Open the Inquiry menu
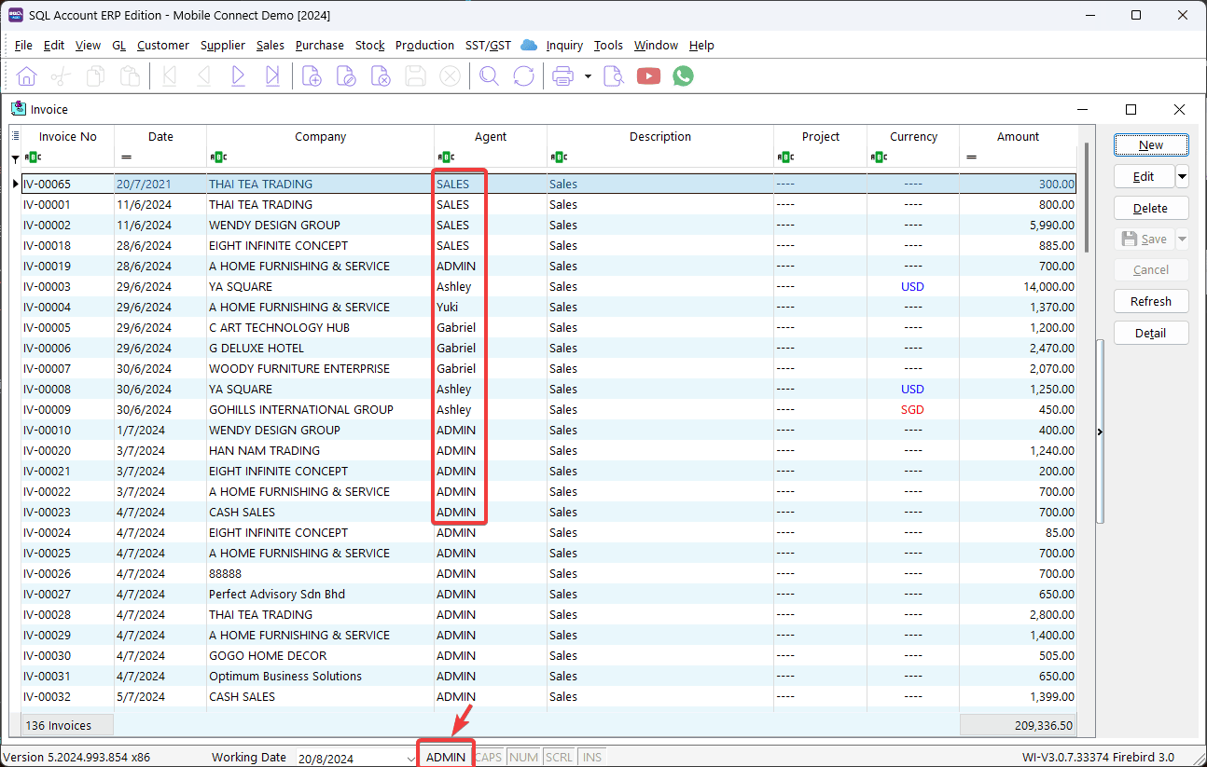This screenshot has height=767, width=1207. point(564,45)
